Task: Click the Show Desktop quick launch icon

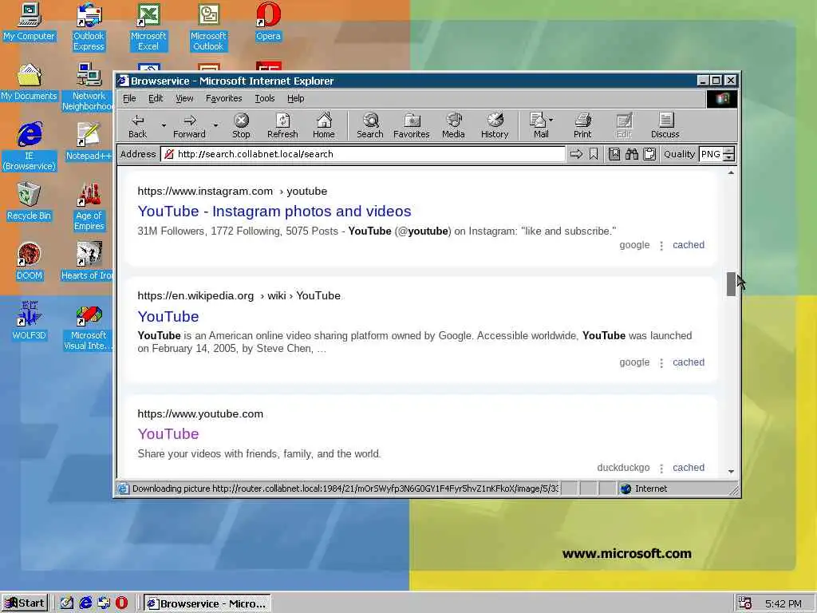Action: pos(67,603)
